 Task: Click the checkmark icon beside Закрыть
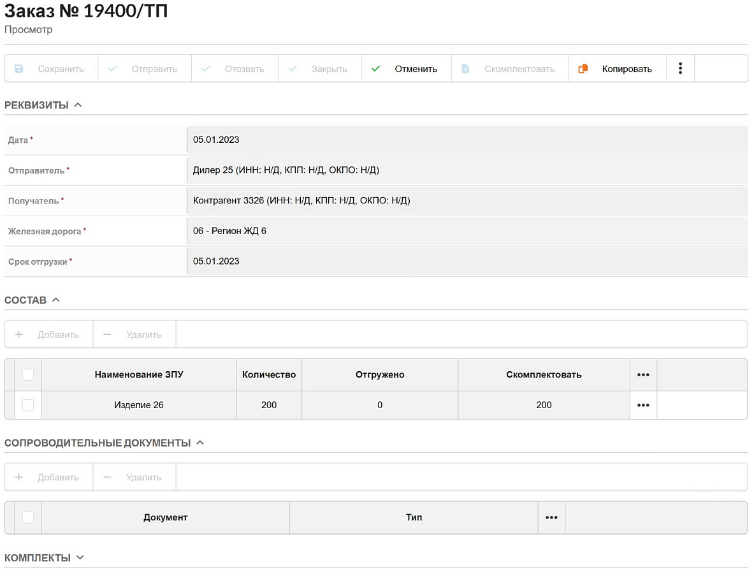[x=293, y=69]
